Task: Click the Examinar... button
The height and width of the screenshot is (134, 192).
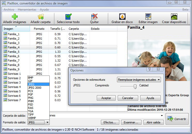Action: click(x=131, y=122)
